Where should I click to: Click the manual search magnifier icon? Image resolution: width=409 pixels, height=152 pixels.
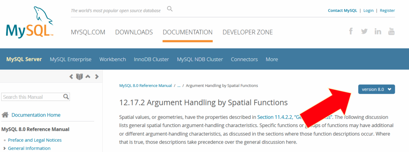66,97
